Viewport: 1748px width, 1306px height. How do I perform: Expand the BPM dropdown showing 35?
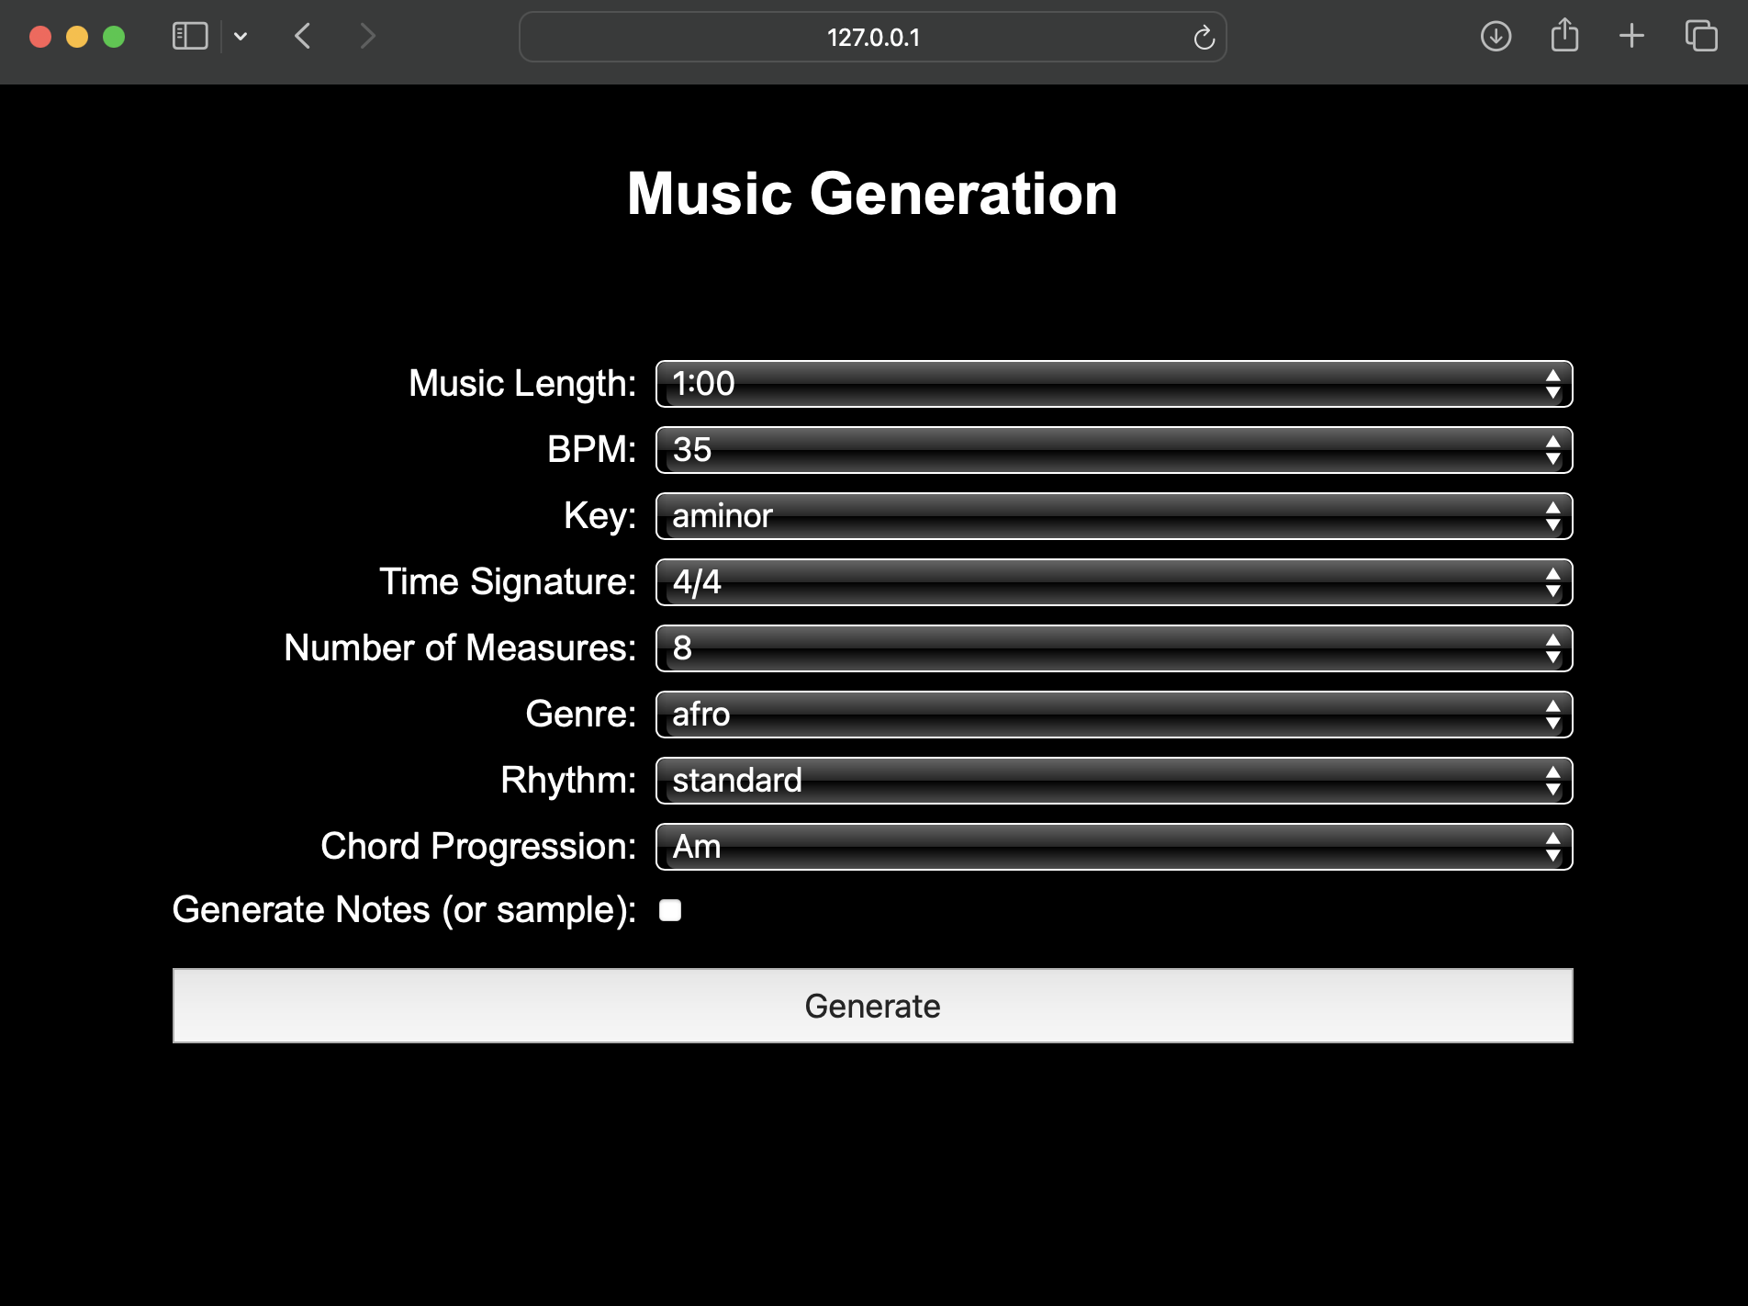[x=1114, y=450]
